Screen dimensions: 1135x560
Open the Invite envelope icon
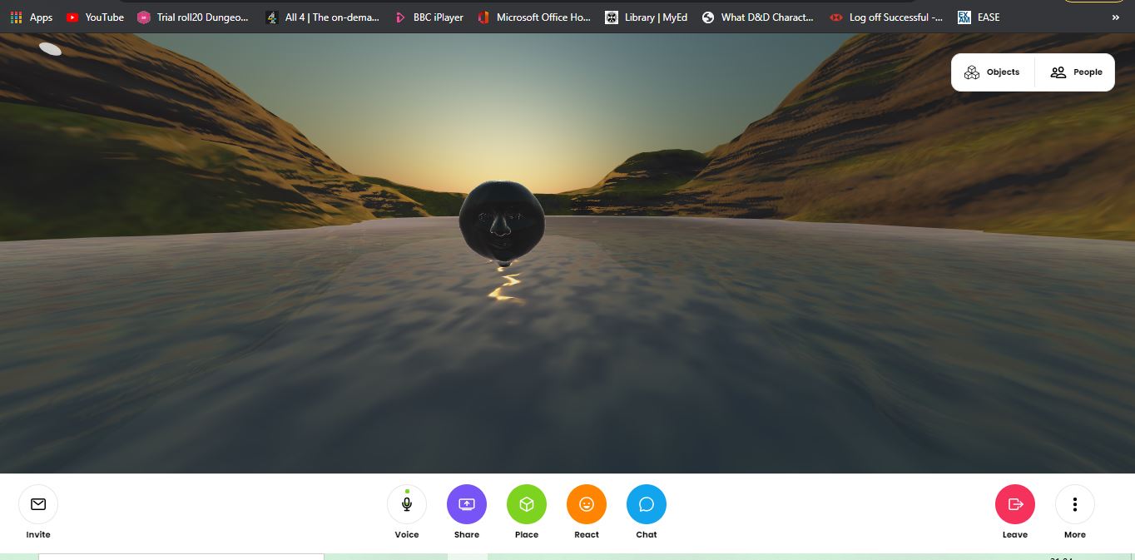pyautogui.click(x=38, y=504)
